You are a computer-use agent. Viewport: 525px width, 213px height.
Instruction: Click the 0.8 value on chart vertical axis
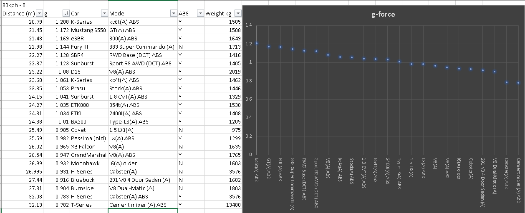(249, 81)
